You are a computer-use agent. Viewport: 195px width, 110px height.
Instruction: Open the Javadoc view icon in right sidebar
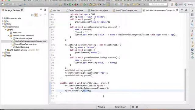[192, 38]
